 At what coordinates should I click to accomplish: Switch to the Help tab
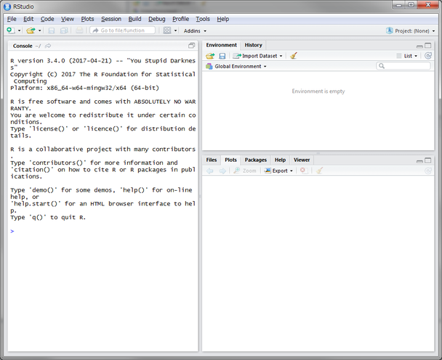point(280,160)
